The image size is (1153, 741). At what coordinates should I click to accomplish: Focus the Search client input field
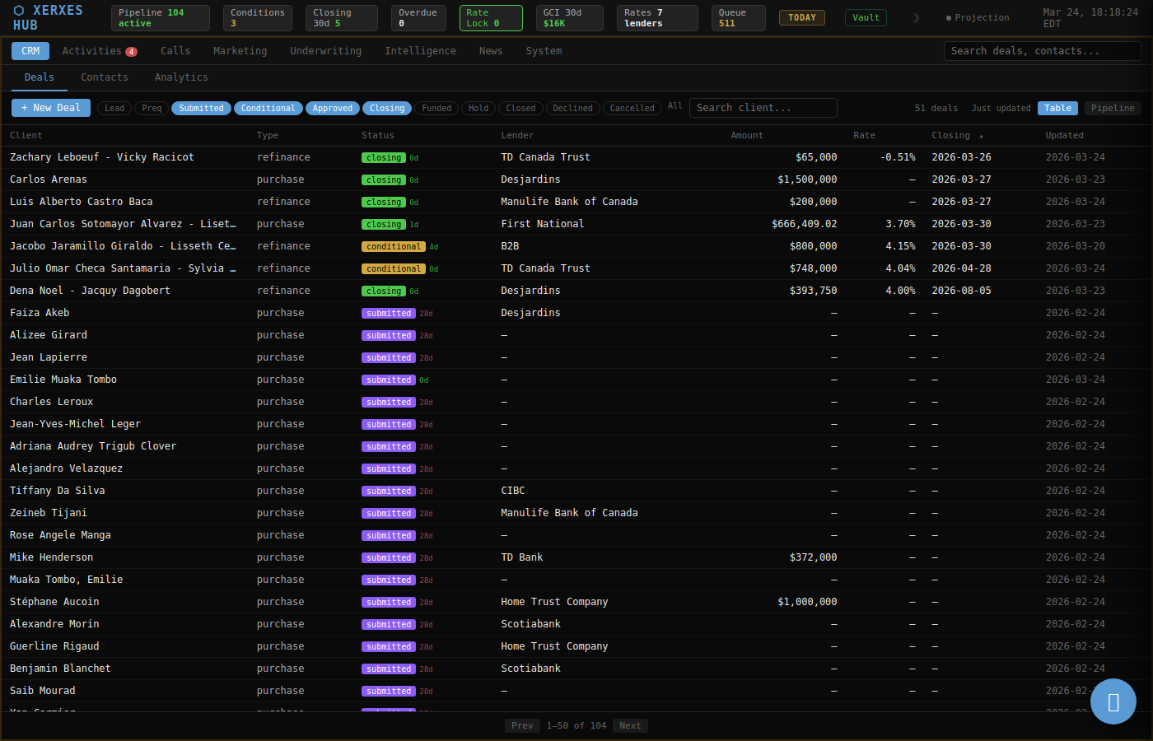tap(763, 108)
